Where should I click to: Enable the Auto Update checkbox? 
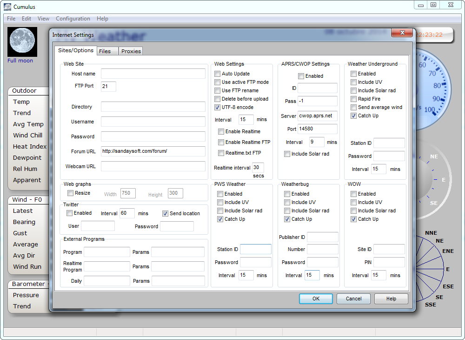pos(218,74)
